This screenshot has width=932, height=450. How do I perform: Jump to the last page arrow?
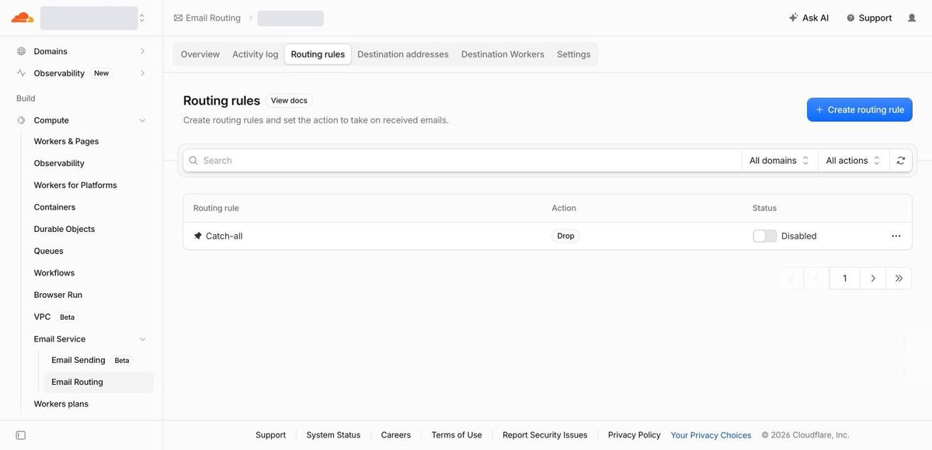tap(899, 279)
